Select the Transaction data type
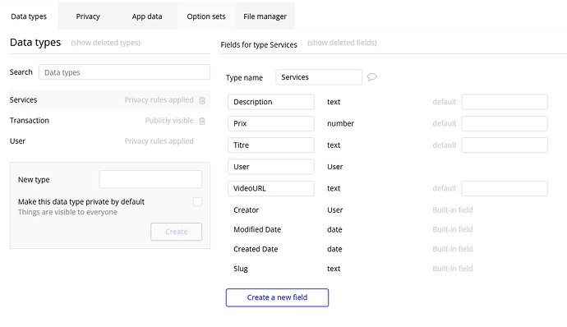The image size is (567, 327). tap(110, 121)
